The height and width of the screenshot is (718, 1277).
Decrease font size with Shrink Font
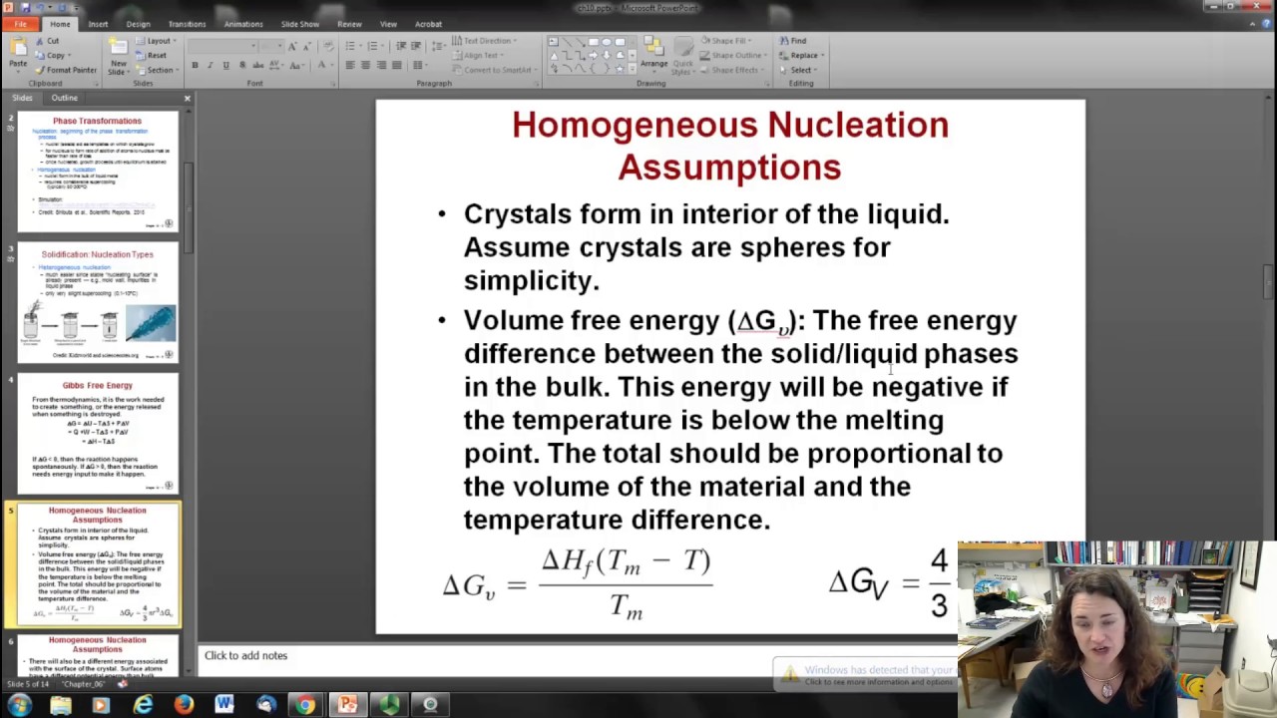pyautogui.click(x=307, y=46)
